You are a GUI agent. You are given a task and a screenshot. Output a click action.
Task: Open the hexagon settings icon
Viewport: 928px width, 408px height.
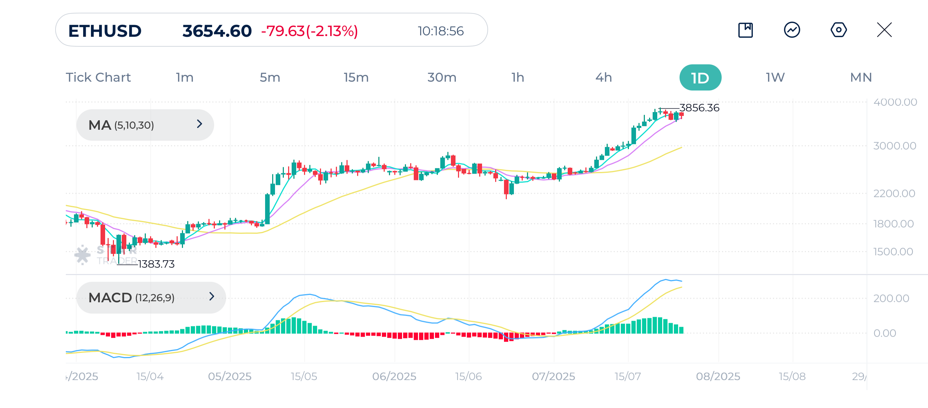pyautogui.click(x=838, y=30)
